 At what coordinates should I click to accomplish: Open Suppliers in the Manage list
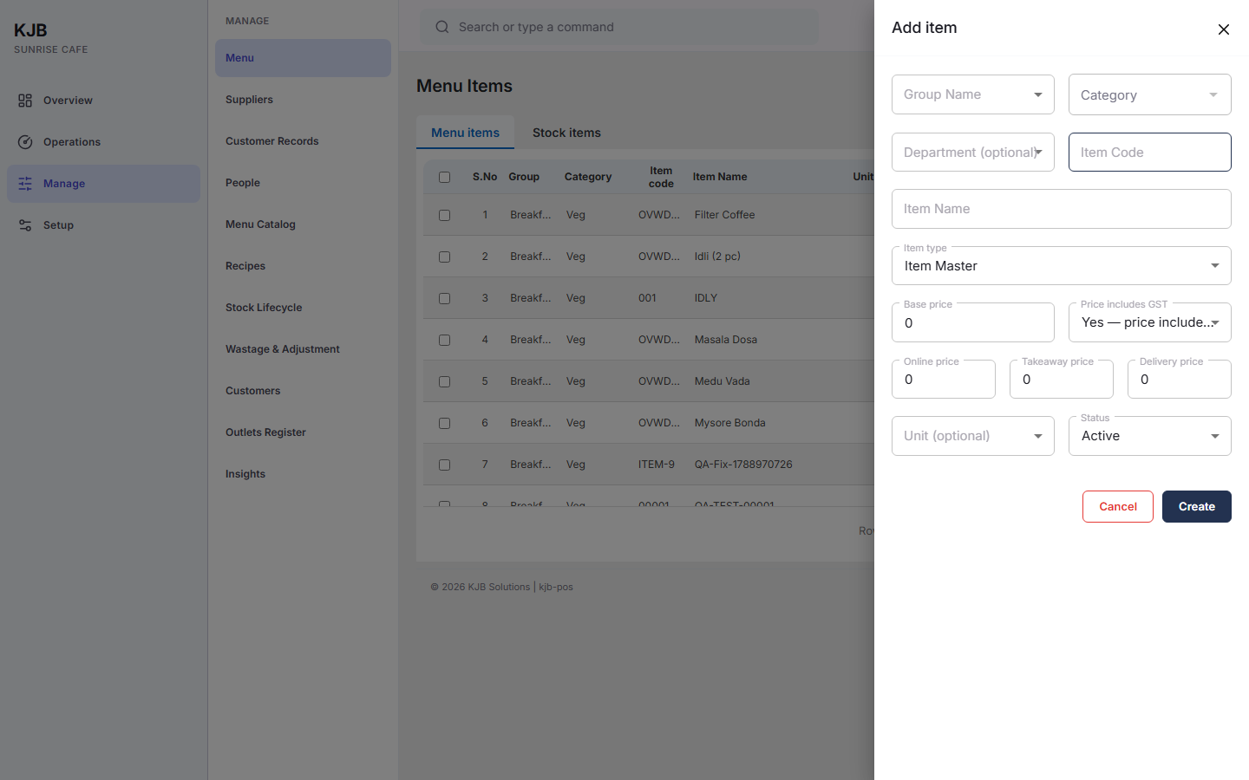click(x=303, y=100)
